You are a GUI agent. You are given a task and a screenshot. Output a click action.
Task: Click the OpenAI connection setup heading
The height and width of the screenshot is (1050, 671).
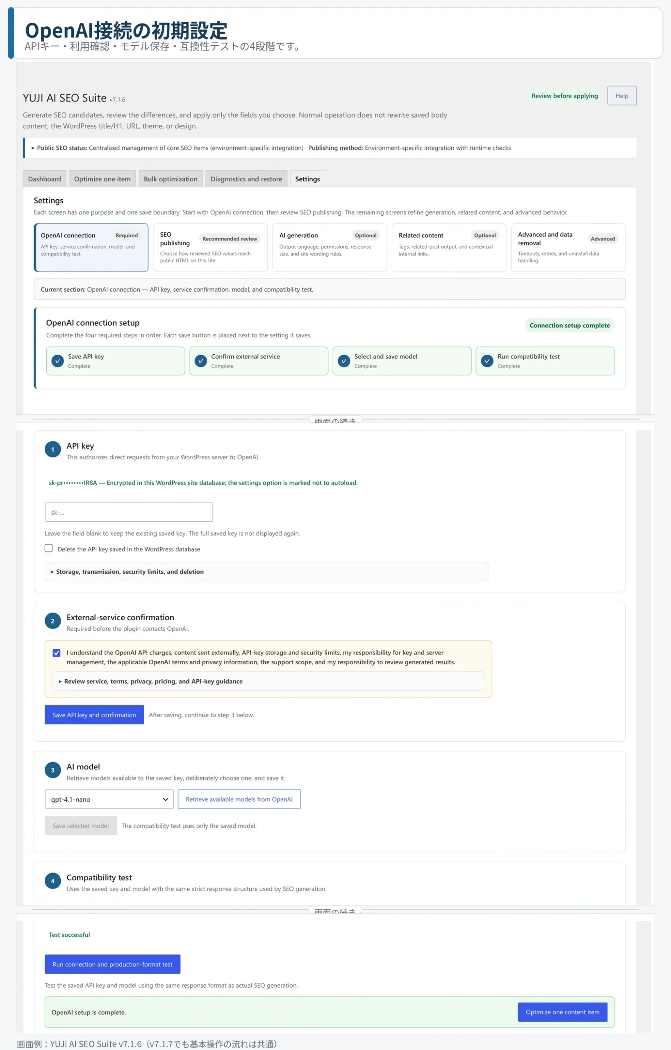93,323
